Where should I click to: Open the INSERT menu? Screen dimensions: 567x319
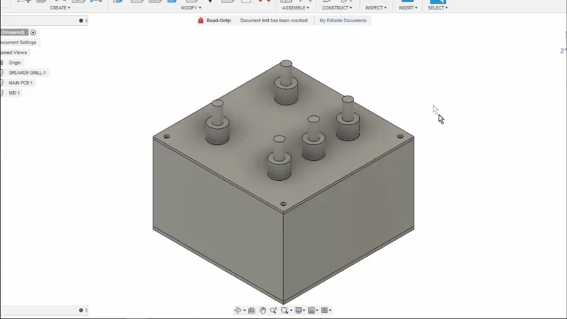[408, 7]
